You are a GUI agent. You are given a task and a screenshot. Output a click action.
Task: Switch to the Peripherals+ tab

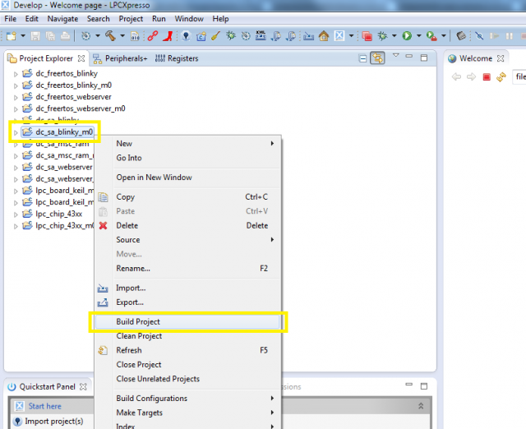click(x=120, y=58)
